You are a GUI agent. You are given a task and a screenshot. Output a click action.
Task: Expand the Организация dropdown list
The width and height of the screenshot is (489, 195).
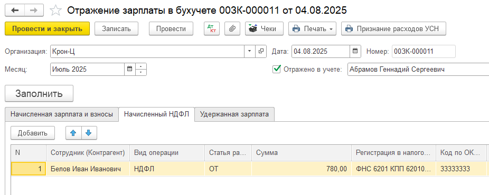249,51
